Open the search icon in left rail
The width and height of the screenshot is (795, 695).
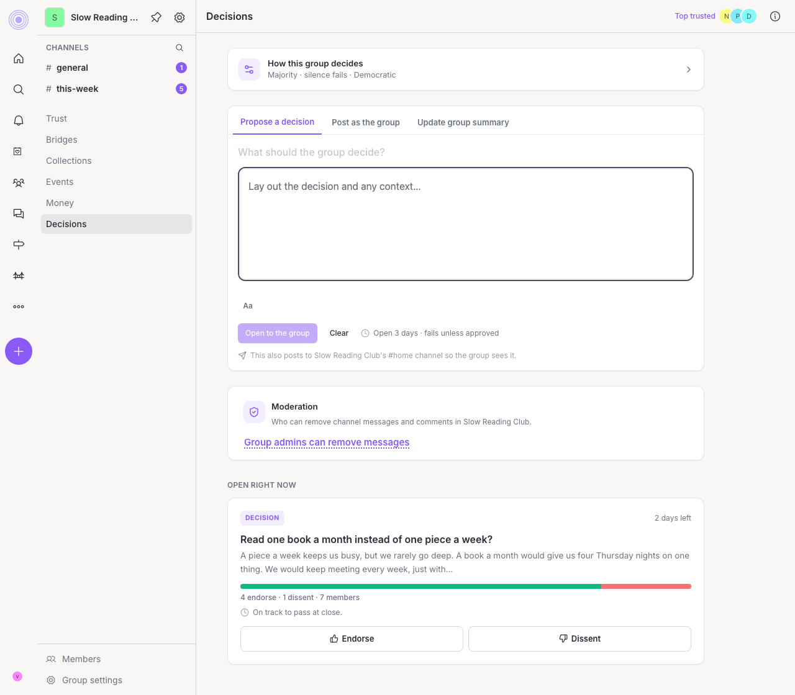click(x=19, y=89)
